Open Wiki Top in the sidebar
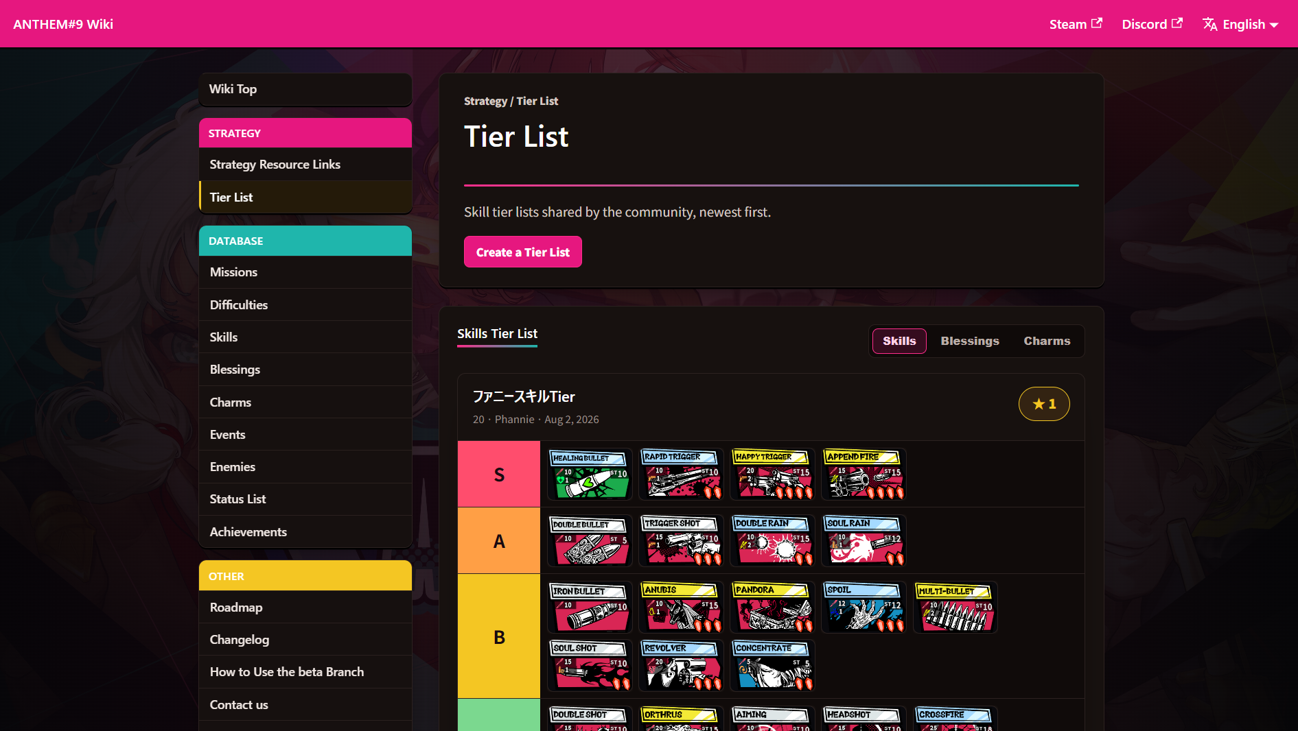The image size is (1298, 731). tap(305, 89)
